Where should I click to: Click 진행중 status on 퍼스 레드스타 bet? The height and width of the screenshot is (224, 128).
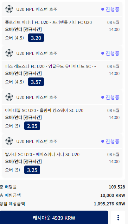(110, 53)
